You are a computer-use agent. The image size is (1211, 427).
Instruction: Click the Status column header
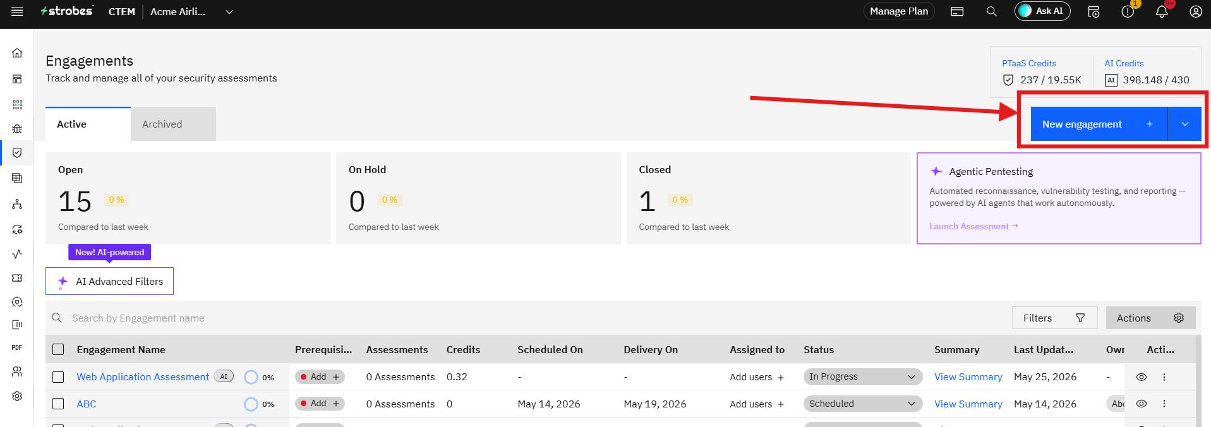819,349
